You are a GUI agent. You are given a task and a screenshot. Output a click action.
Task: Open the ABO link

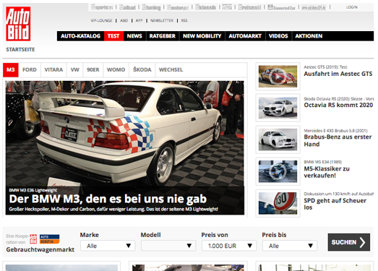[124, 20]
